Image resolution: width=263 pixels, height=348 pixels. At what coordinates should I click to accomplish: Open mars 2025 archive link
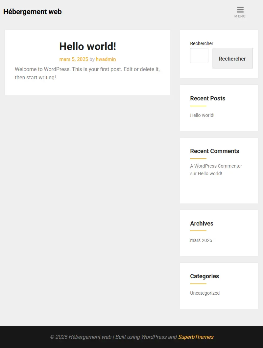coord(201,240)
